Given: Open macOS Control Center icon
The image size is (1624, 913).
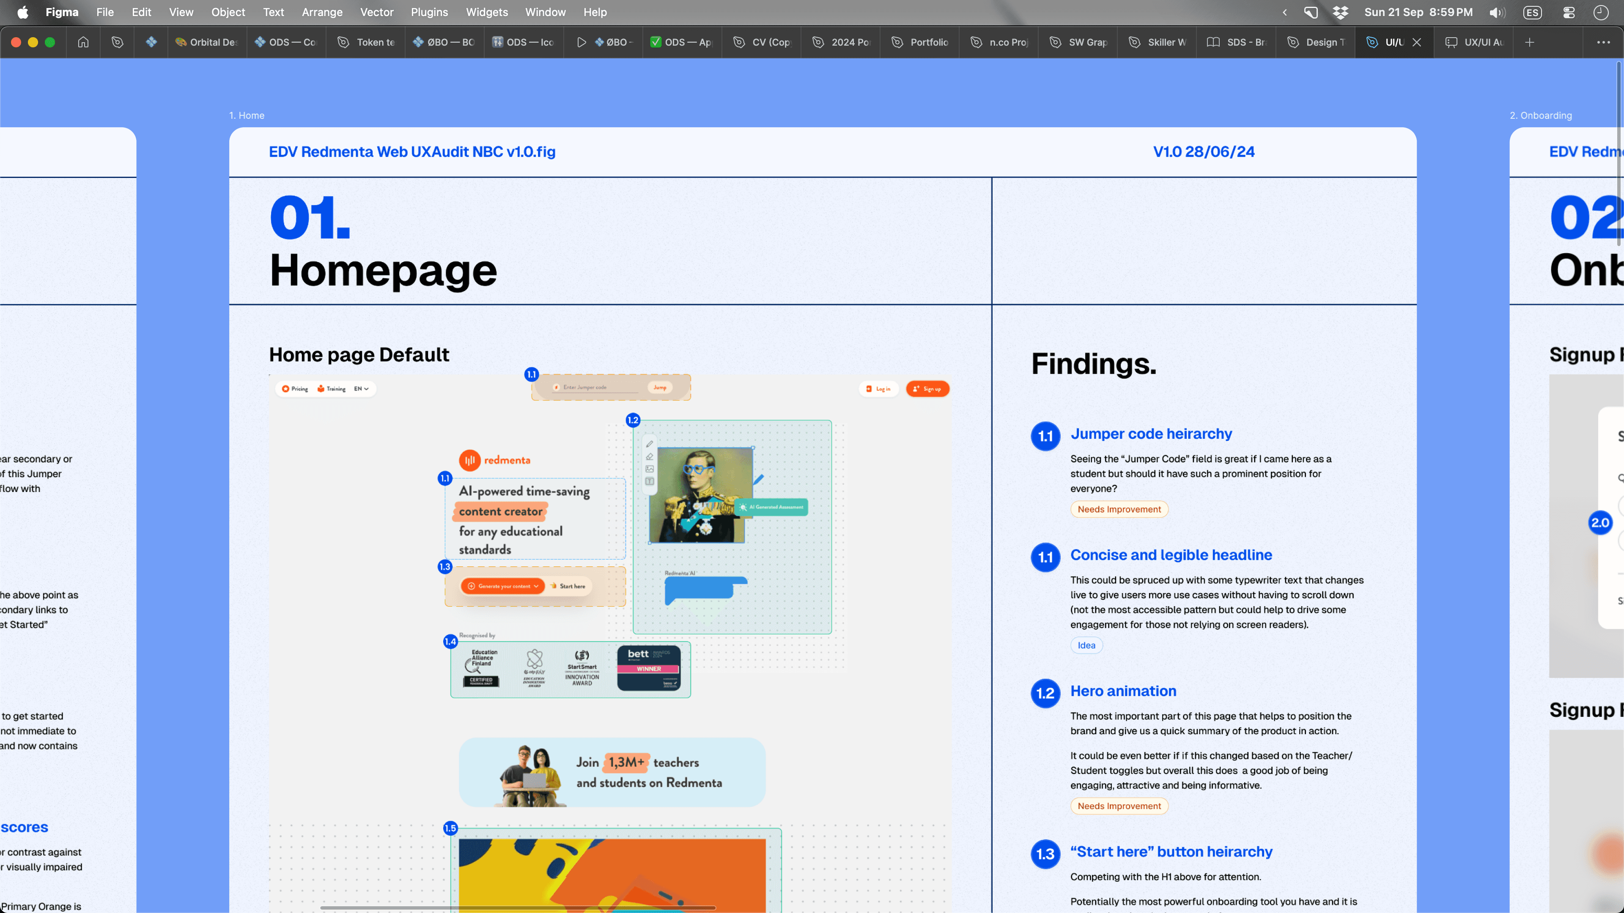Looking at the screenshot, I should (x=1569, y=12).
